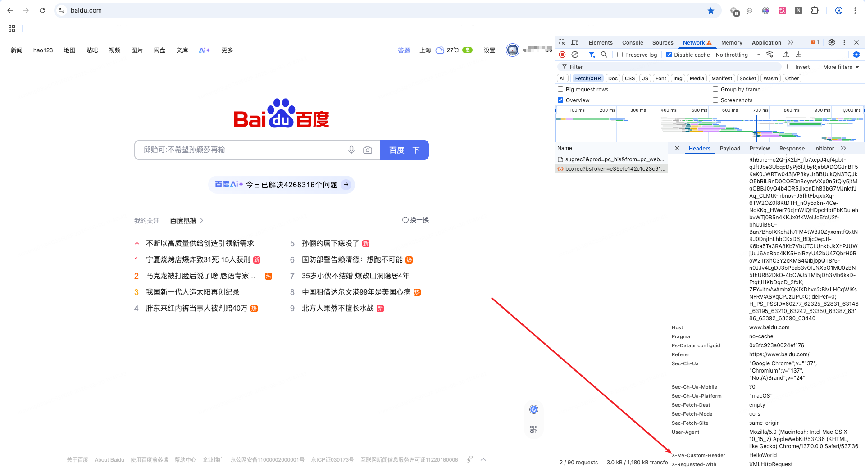
Task: Open the Chrome profile avatar icon
Action: pos(839,10)
